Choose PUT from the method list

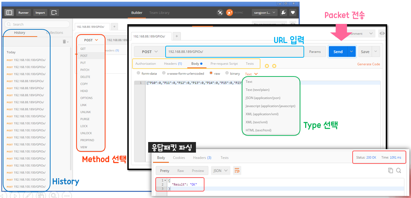(83, 63)
